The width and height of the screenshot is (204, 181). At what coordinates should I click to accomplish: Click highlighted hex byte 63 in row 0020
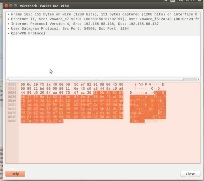96,93
